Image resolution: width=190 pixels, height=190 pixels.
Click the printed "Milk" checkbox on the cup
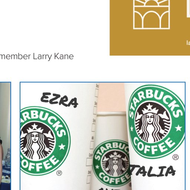tap(92, 145)
